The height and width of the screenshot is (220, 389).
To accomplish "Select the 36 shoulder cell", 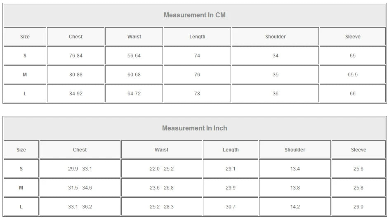I will (x=276, y=94).
